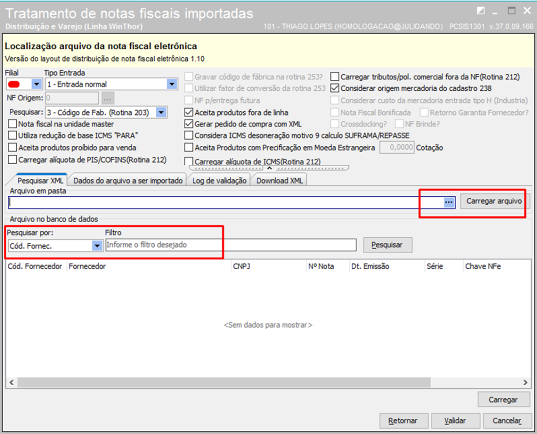Click the window resize icon in title bar
Image resolution: width=537 pixels, height=434 pixels.
[x=481, y=11]
